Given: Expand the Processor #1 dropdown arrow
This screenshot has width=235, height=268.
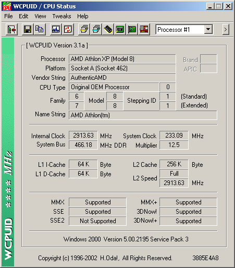Looking at the screenshot, I should click(x=208, y=30).
